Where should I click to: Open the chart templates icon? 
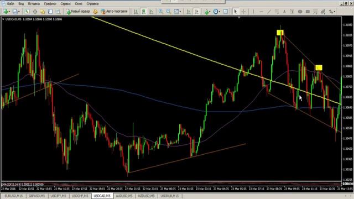[x=226, y=12]
